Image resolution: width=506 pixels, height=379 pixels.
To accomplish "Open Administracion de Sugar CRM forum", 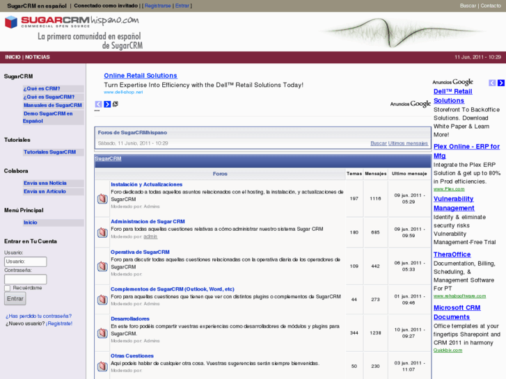I will [x=148, y=222].
